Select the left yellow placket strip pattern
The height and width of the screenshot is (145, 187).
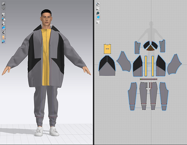pyautogui.click(x=146, y=66)
